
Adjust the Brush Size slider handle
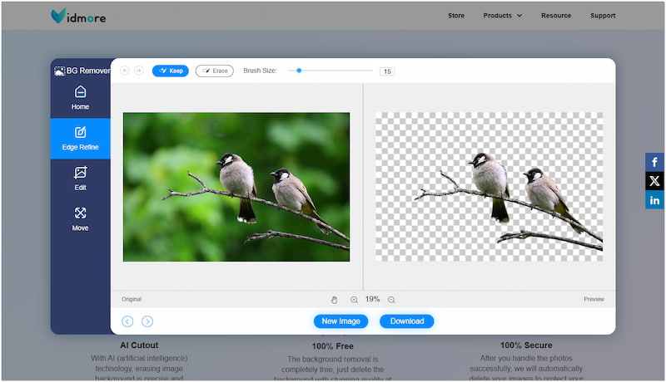pos(299,71)
